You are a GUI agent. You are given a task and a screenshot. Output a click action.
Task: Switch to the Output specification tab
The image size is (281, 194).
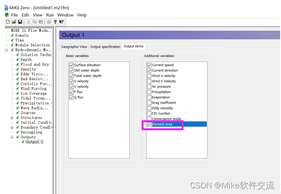pyautogui.click(x=105, y=47)
